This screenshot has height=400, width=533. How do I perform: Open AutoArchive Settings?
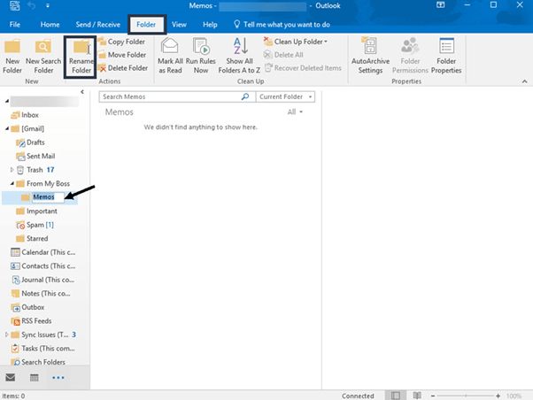coord(370,57)
